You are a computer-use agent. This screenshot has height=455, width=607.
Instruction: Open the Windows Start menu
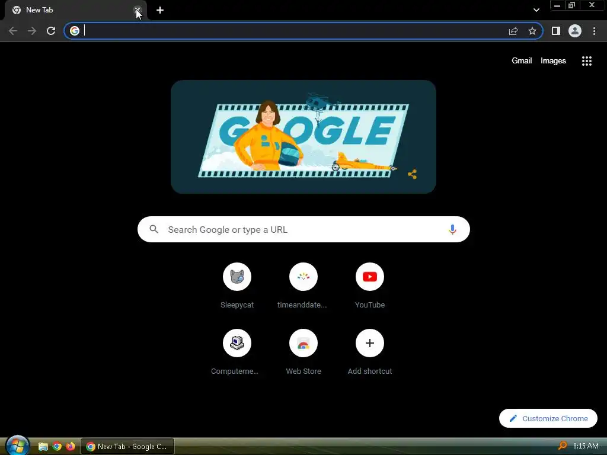click(x=17, y=446)
